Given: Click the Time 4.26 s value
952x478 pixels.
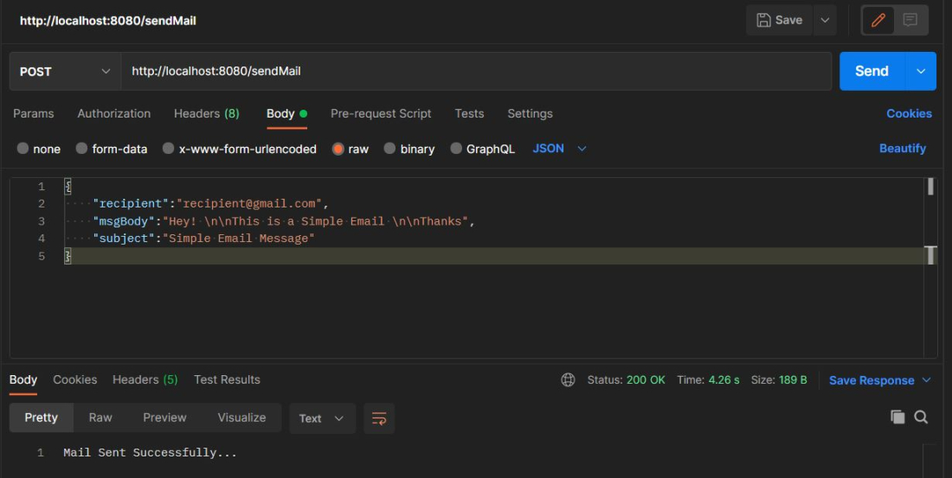Looking at the screenshot, I should (724, 379).
